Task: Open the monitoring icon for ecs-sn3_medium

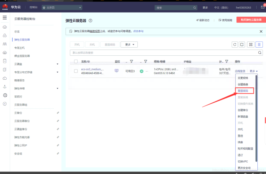Action: 116,71
